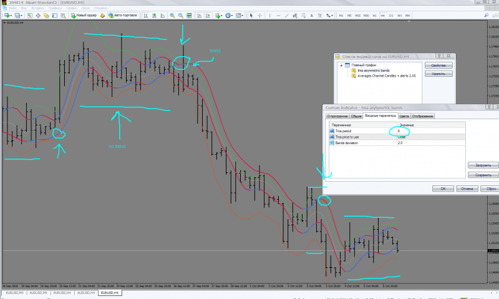Screen dimensions: 499x299
Task: Collapse the Главный график tree node
Action: (341, 65)
